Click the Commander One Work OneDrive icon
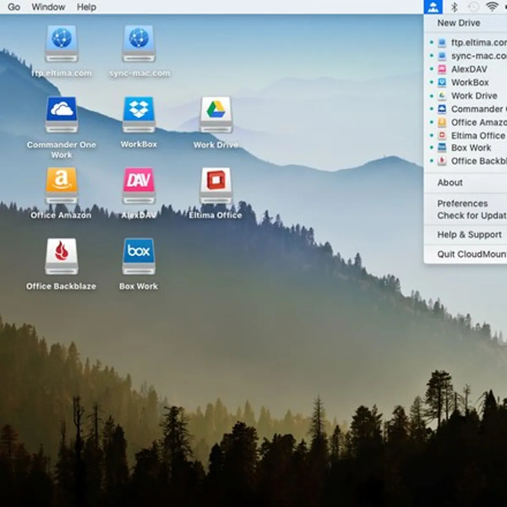The height and width of the screenshot is (507, 507). tap(62, 114)
